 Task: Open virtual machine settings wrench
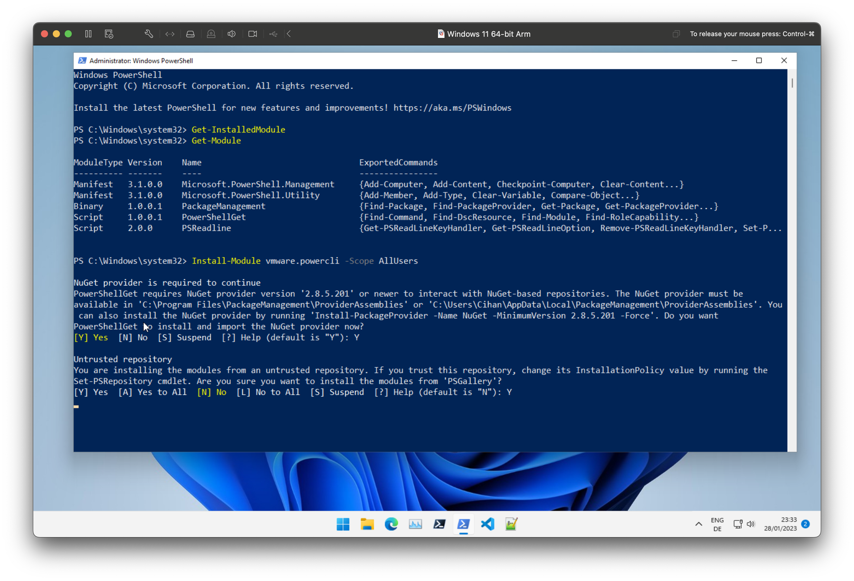(x=149, y=34)
